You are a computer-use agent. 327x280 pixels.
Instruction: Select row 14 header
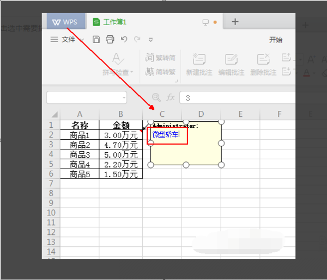click(51, 252)
